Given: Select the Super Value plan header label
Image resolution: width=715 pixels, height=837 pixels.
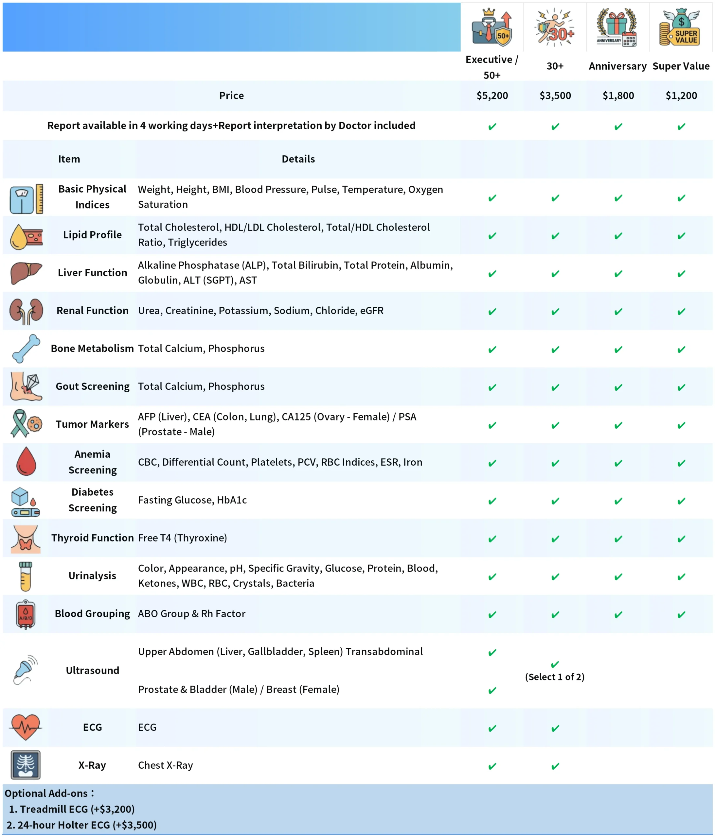Looking at the screenshot, I should pyautogui.click(x=681, y=66).
